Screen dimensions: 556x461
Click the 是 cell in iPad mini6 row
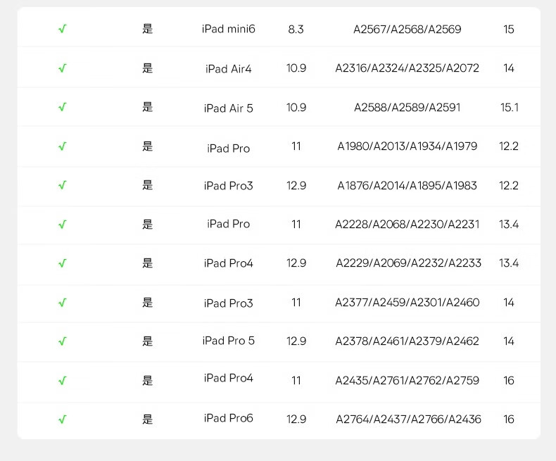[x=148, y=29]
